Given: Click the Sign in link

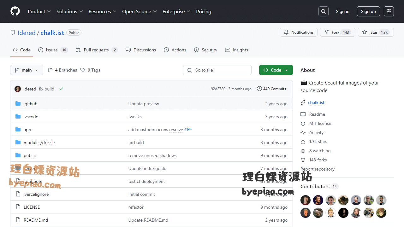Looking at the screenshot, I should [x=342, y=11].
